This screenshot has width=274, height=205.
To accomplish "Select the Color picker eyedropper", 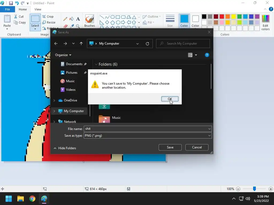I will tap(72, 26).
